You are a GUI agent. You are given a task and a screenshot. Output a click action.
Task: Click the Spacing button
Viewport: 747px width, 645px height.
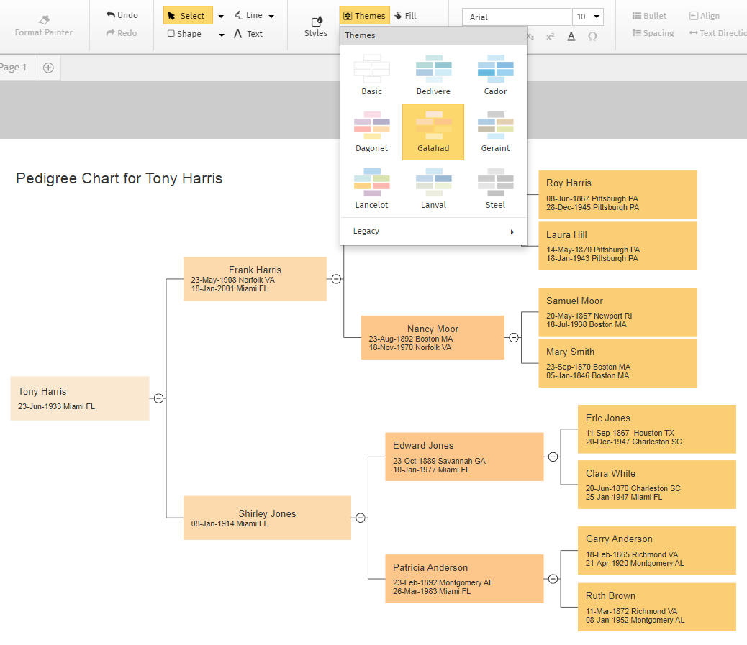click(652, 32)
